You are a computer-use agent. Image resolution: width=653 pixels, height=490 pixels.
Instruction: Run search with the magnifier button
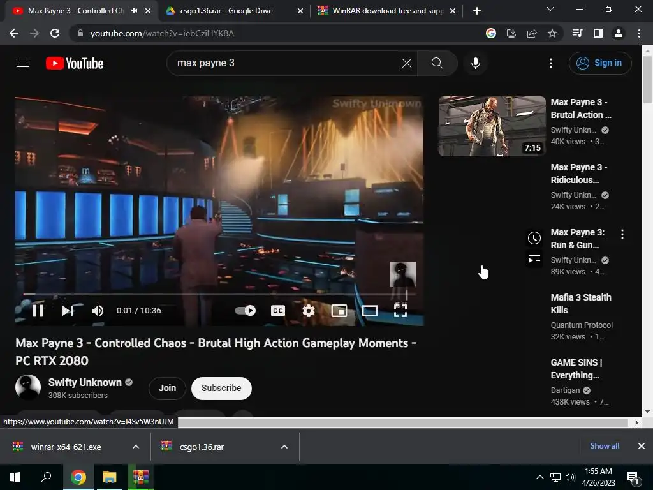(437, 63)
